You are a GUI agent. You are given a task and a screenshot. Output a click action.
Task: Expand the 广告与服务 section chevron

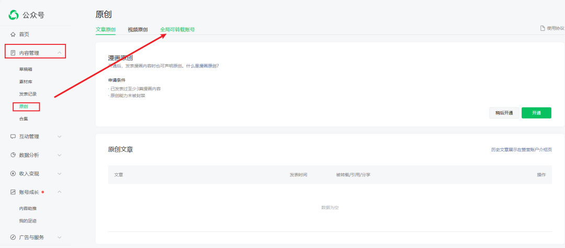click(60, 237)
